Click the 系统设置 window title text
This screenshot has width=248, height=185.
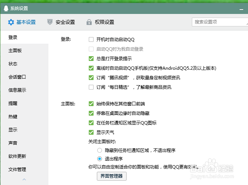click(19, 8)
